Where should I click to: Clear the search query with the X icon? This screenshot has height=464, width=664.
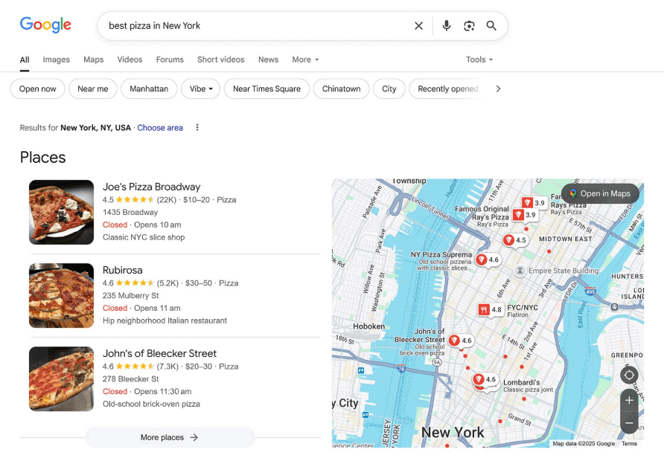click(x=418, y=25)
